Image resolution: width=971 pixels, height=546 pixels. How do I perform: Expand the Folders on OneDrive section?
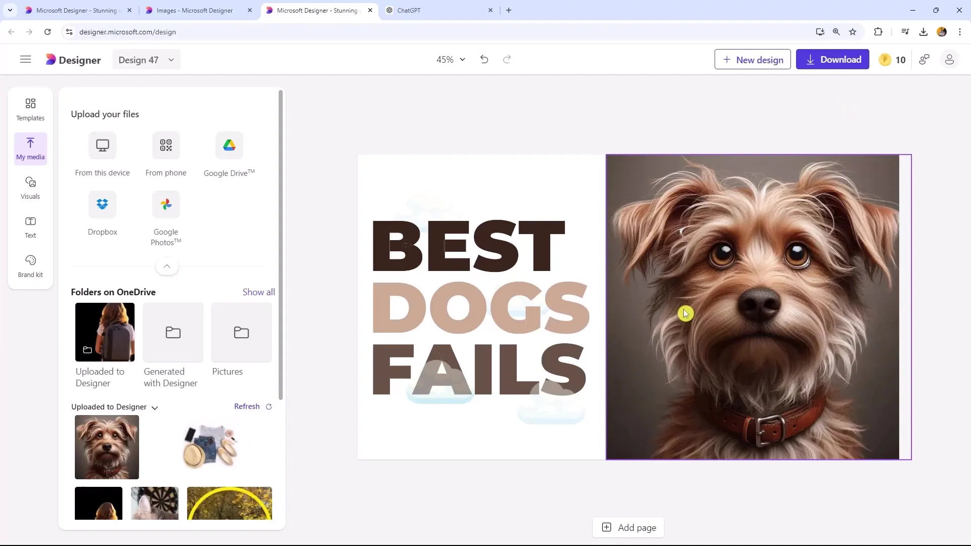(259, 291)
